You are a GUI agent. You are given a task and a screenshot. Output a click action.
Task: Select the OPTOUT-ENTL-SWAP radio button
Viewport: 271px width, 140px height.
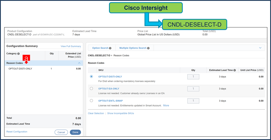(x=91, y=101)
